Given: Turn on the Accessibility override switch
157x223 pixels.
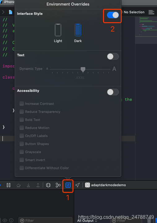Looking at the screenshot, I should click(113, 92).
